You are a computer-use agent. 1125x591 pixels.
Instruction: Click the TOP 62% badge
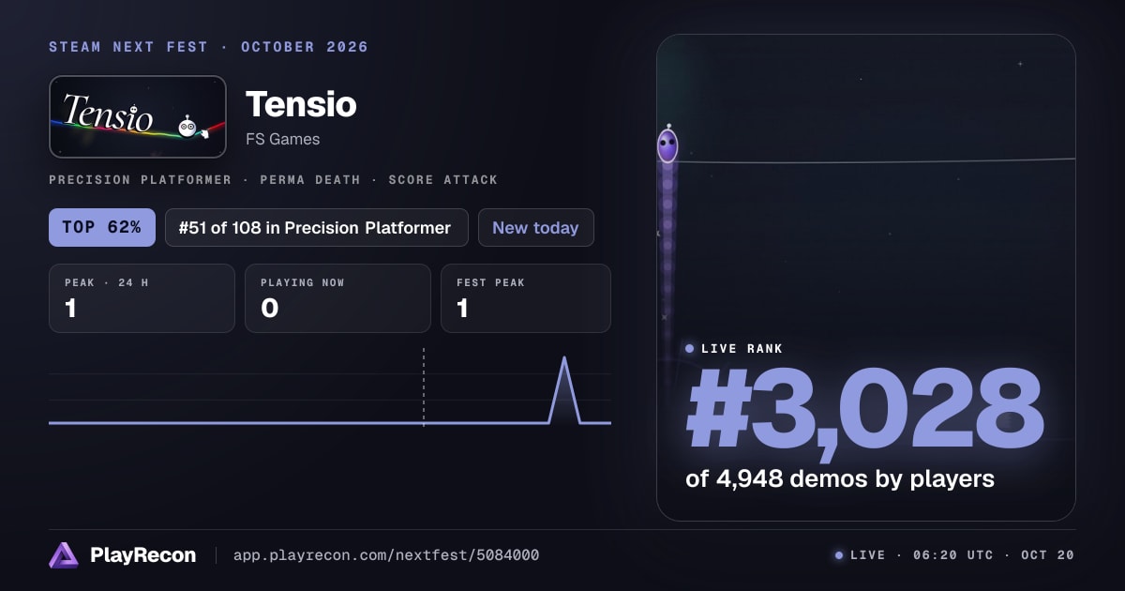click(x=102, y=227)
